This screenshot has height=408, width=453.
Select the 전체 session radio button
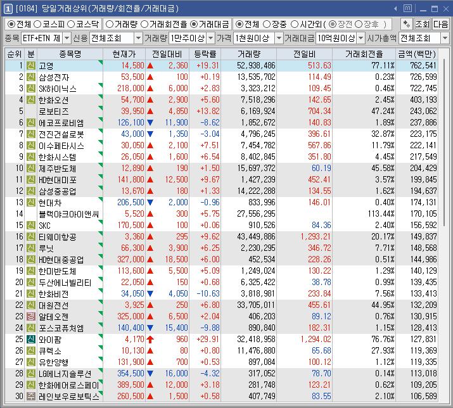(x=239, y=24)
